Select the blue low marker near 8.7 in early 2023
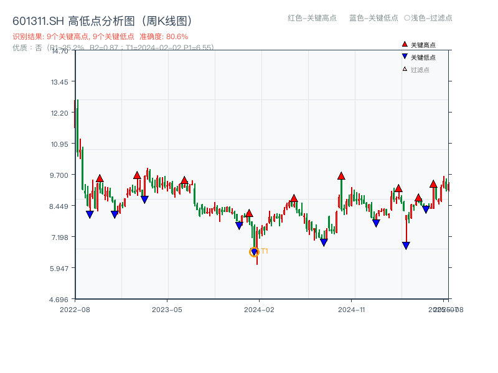 pyautogui.click(x=144, y=200)
